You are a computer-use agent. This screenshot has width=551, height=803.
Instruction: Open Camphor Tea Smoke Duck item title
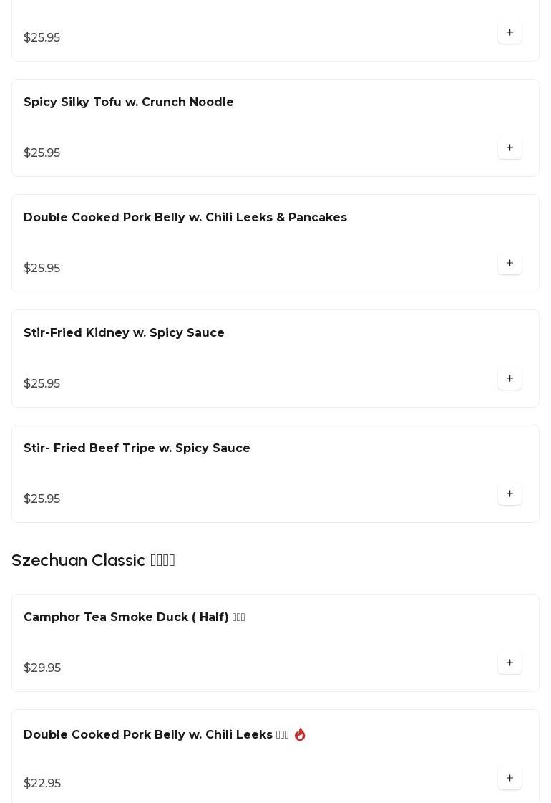coord(134,617)
